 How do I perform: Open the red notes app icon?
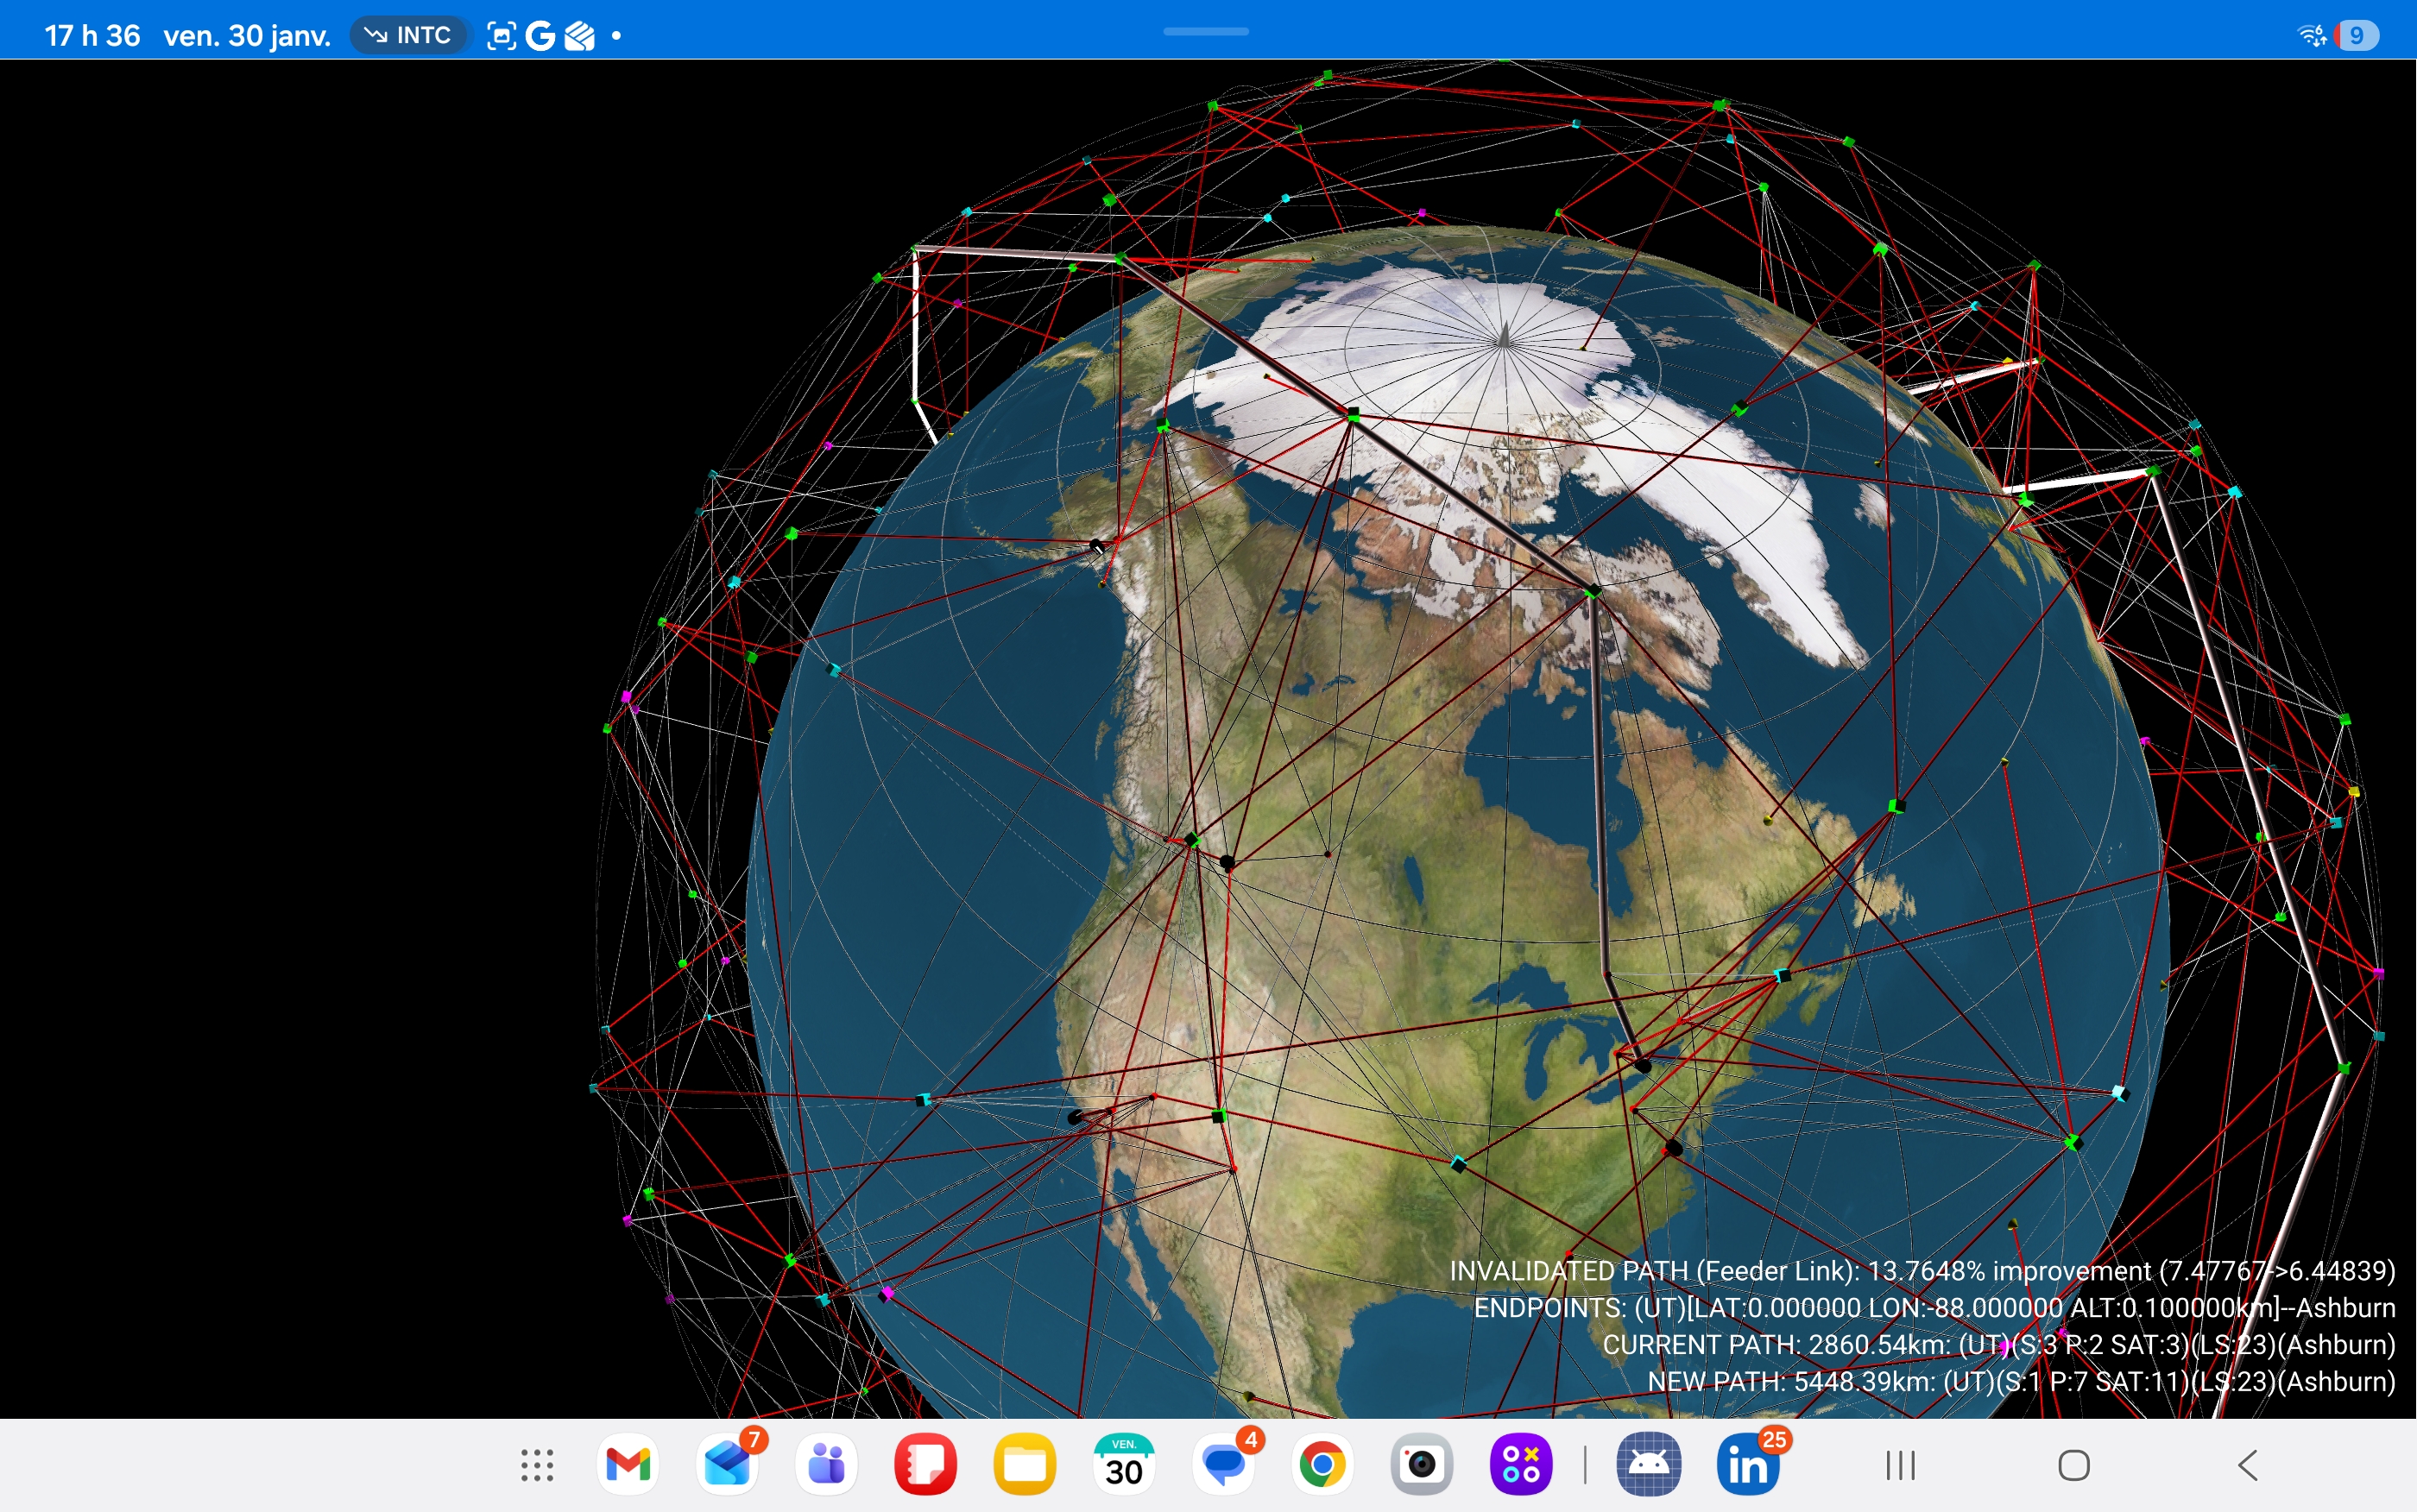(925, 1466)
